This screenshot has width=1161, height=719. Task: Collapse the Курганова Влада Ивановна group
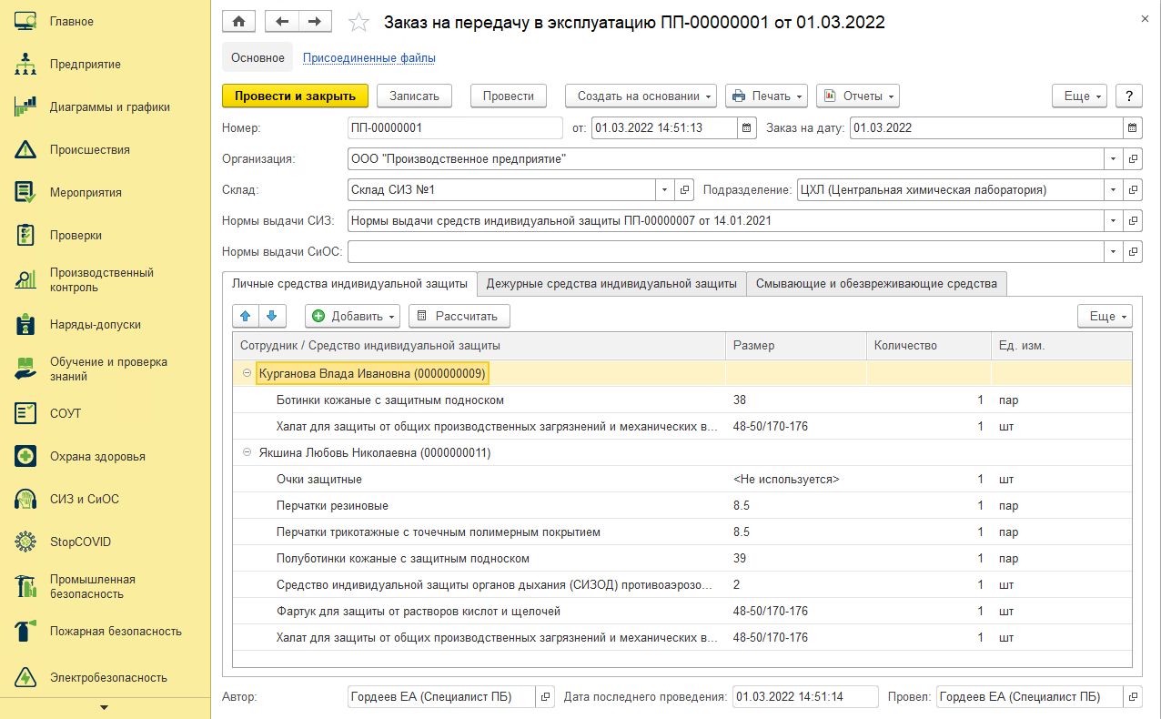(x=247, y=373)
